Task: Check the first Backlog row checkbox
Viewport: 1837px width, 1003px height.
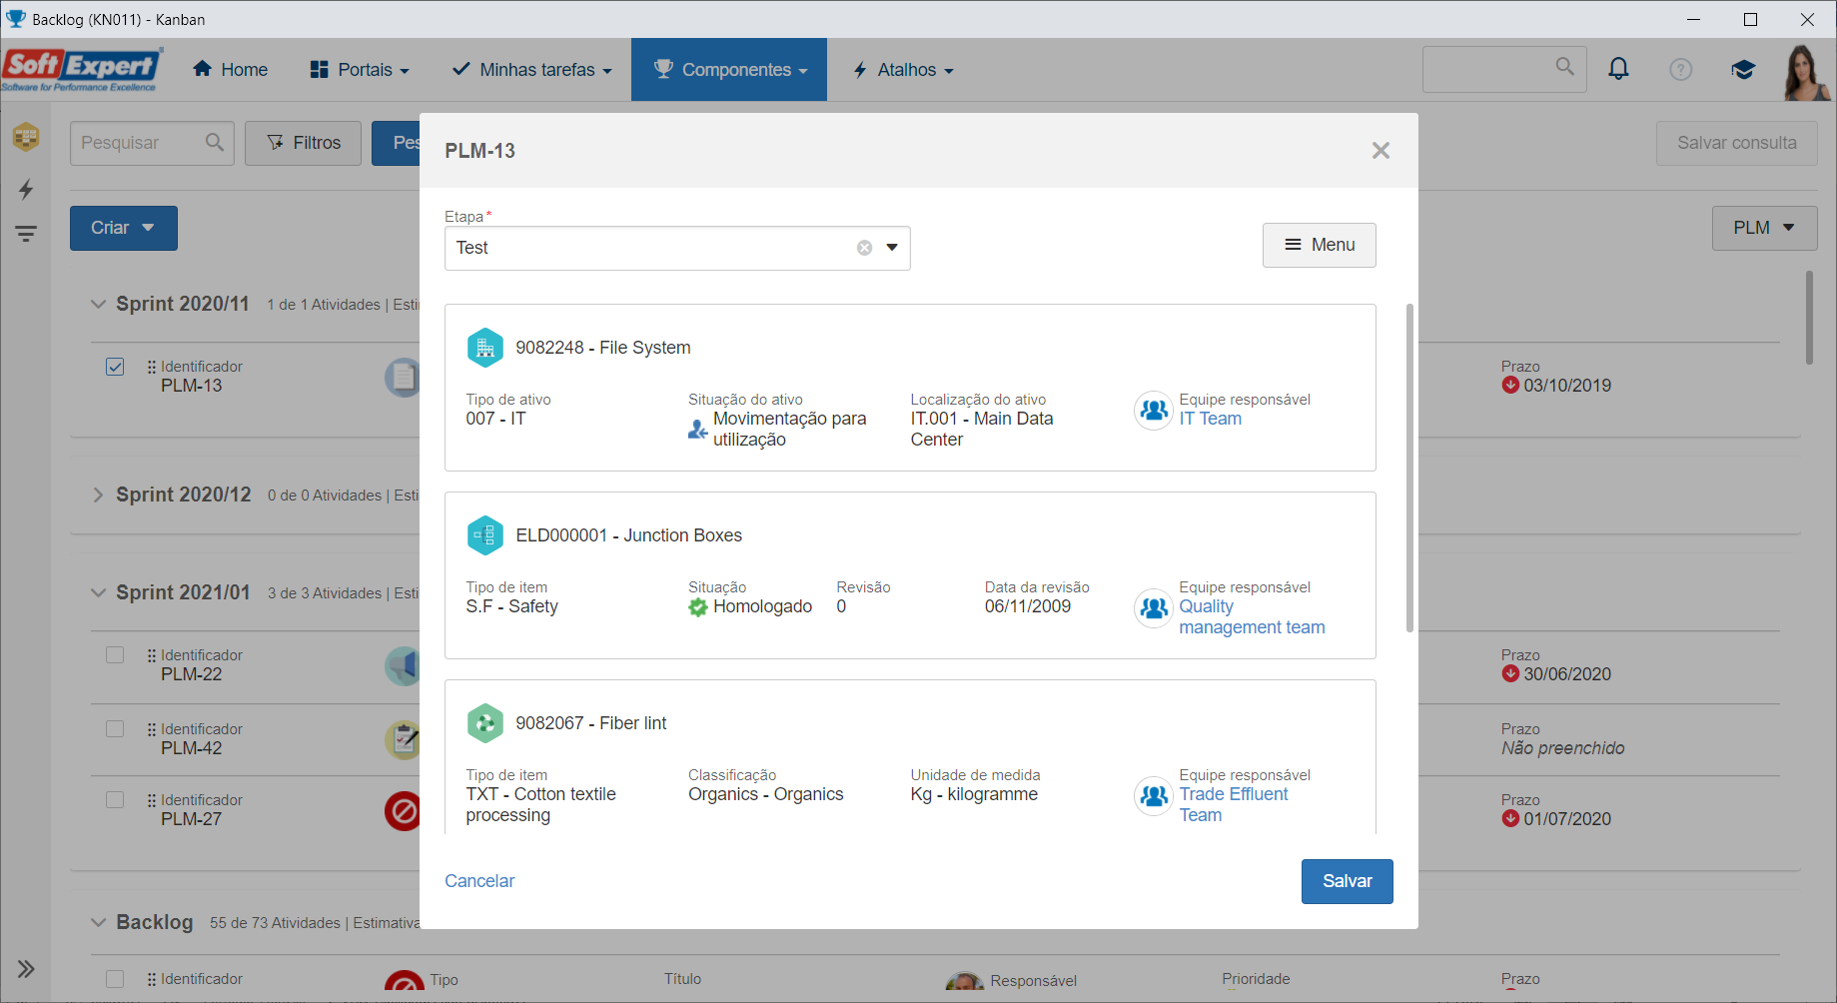Action: (x=115, y=979)
